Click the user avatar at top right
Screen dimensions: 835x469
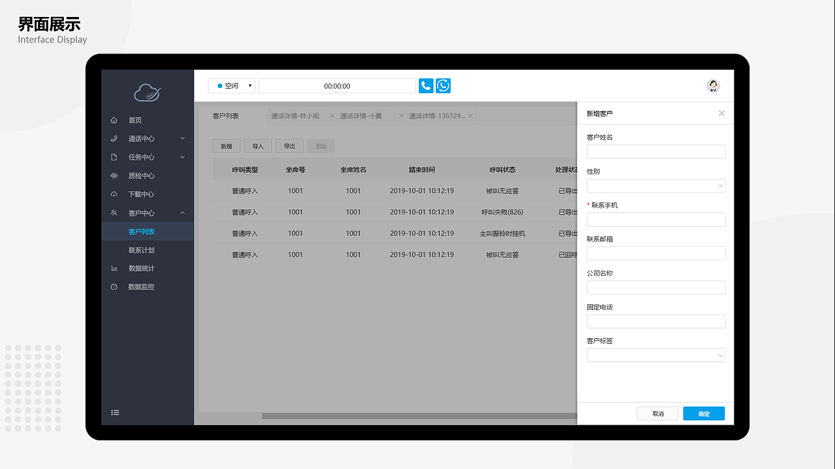(x=712, y=85)
